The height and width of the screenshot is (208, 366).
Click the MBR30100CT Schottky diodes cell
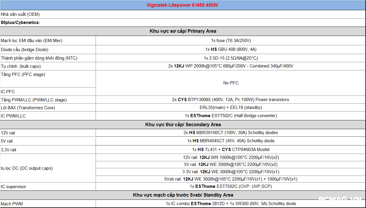231,133
